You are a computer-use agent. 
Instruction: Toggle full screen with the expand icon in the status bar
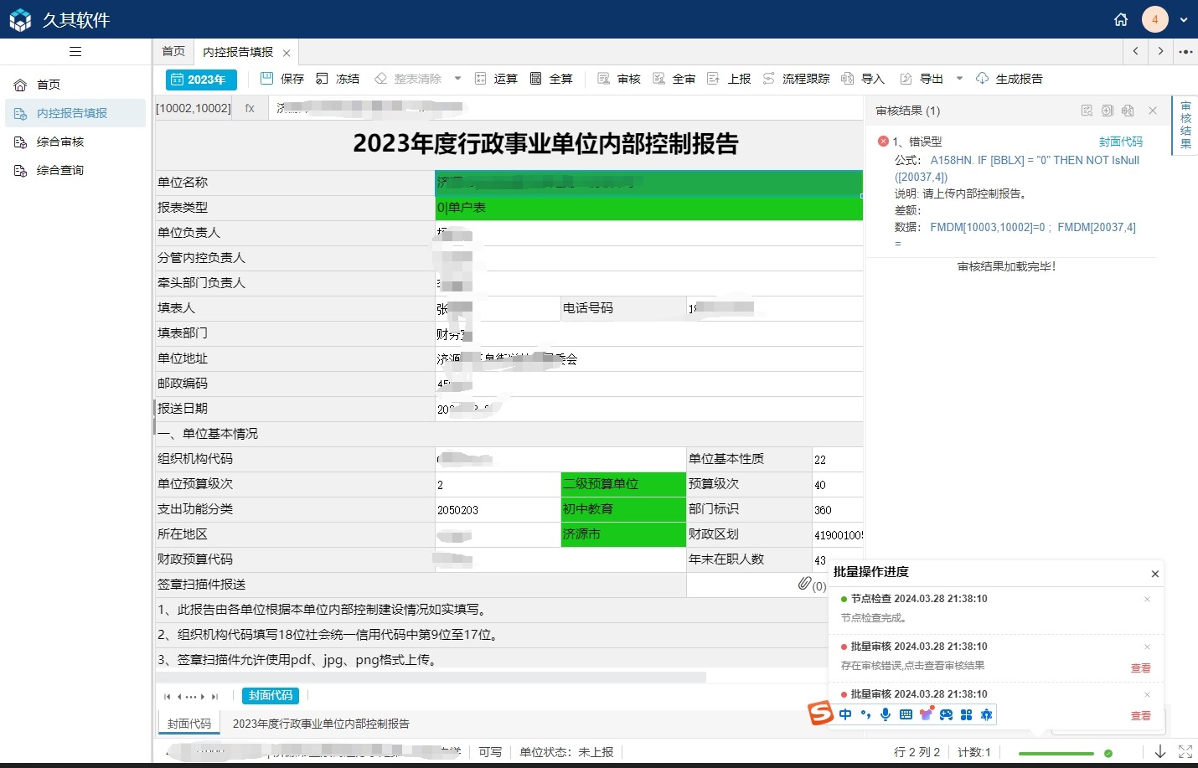tap(1185, 752)
